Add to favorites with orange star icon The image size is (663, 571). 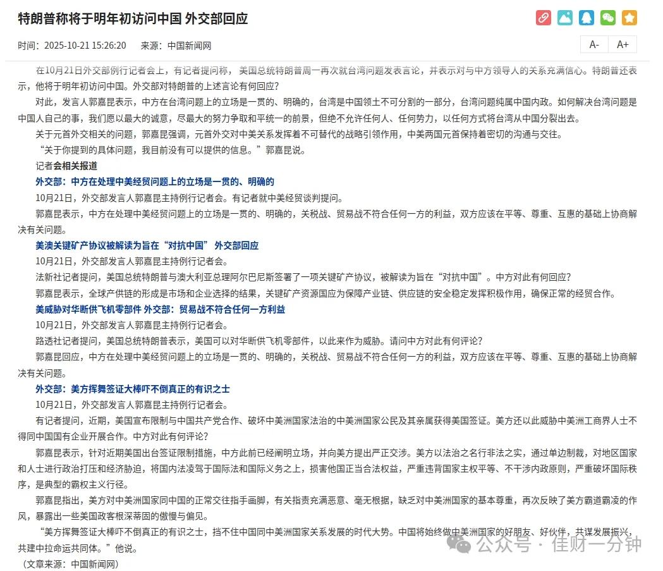(x=630, y=18)
